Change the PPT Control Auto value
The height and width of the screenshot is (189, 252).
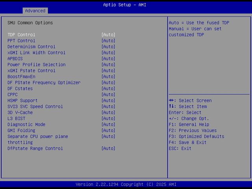pos(108,41)
